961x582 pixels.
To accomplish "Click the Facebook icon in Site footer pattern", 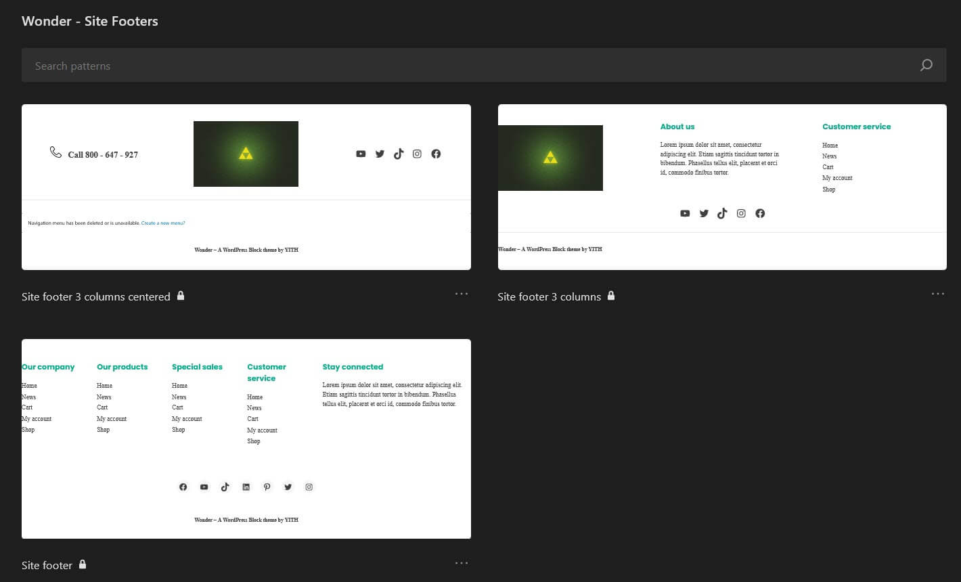I will 183,487.
